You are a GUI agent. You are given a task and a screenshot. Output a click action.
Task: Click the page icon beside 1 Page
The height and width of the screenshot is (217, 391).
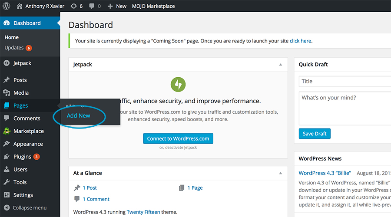coord(182,187)
